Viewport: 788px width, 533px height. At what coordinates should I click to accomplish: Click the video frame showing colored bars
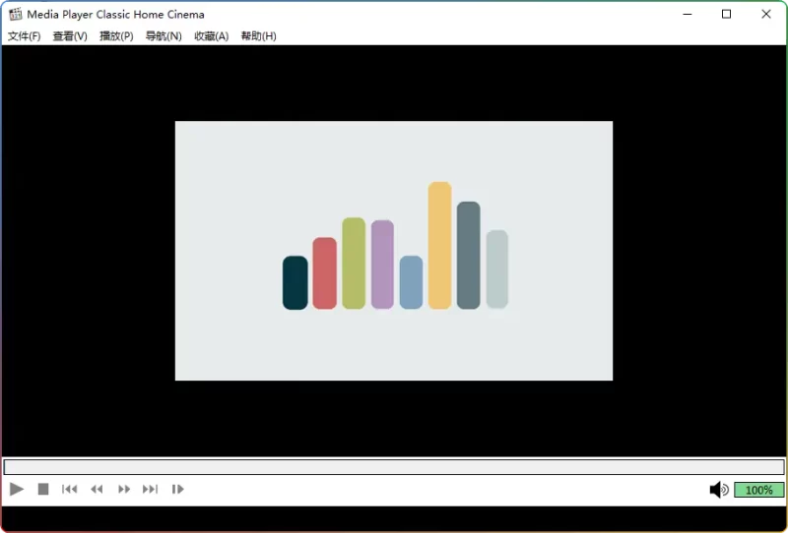click(394, 251)
